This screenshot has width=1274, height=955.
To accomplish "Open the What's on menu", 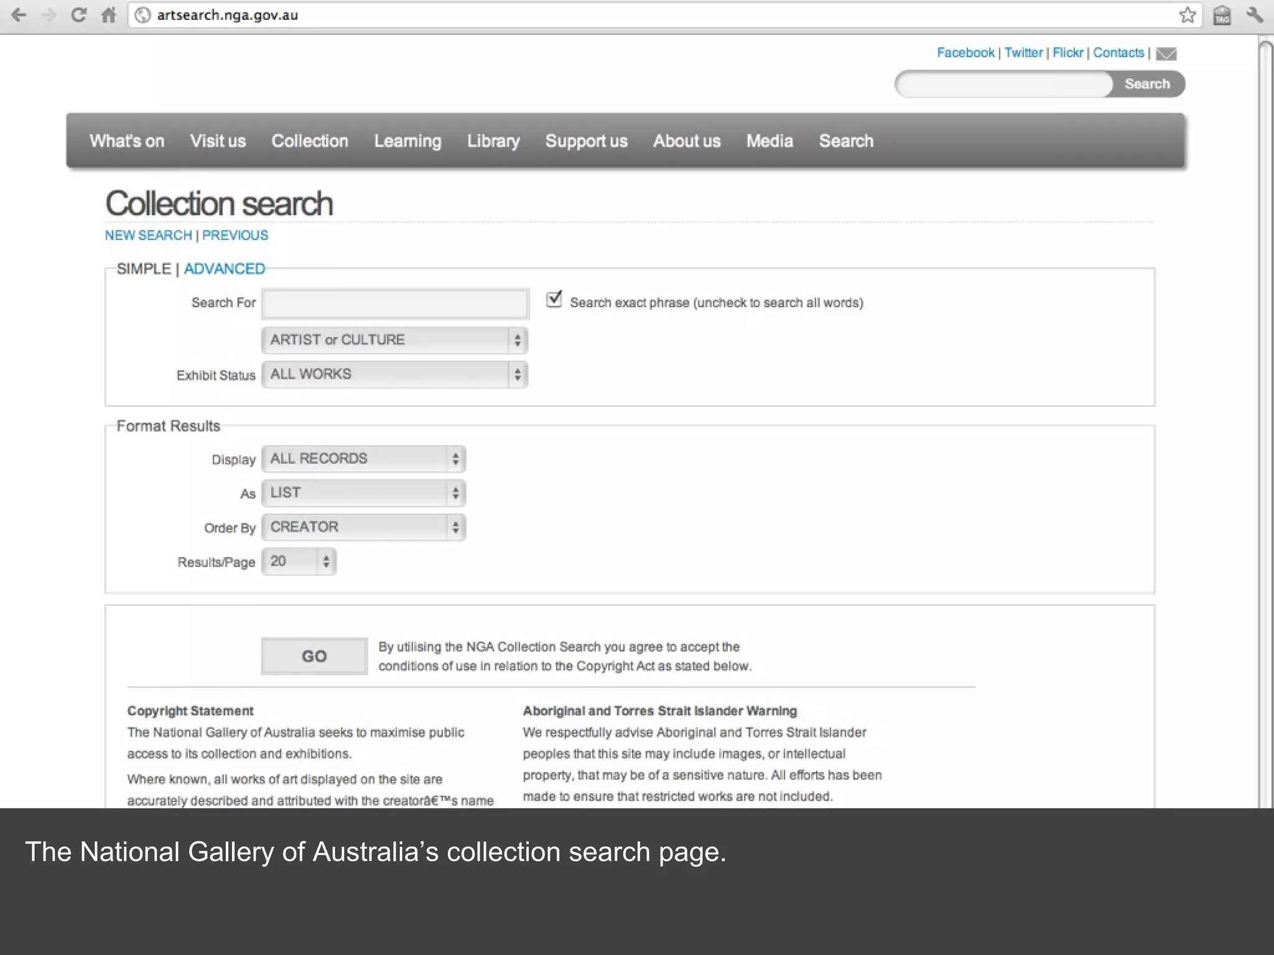I will (127, 141).
